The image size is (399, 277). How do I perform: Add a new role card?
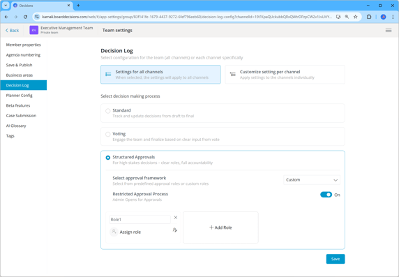pos(220,227)
